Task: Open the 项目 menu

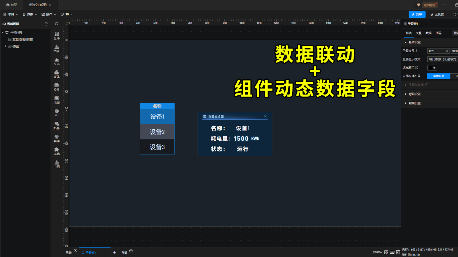Action: 11,14
